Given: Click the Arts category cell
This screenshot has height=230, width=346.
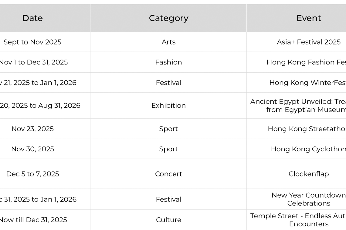Looking at the screenshot, I should click(168, 42).
